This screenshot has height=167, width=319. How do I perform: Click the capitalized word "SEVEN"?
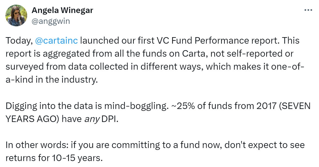[x=296, y=106]
